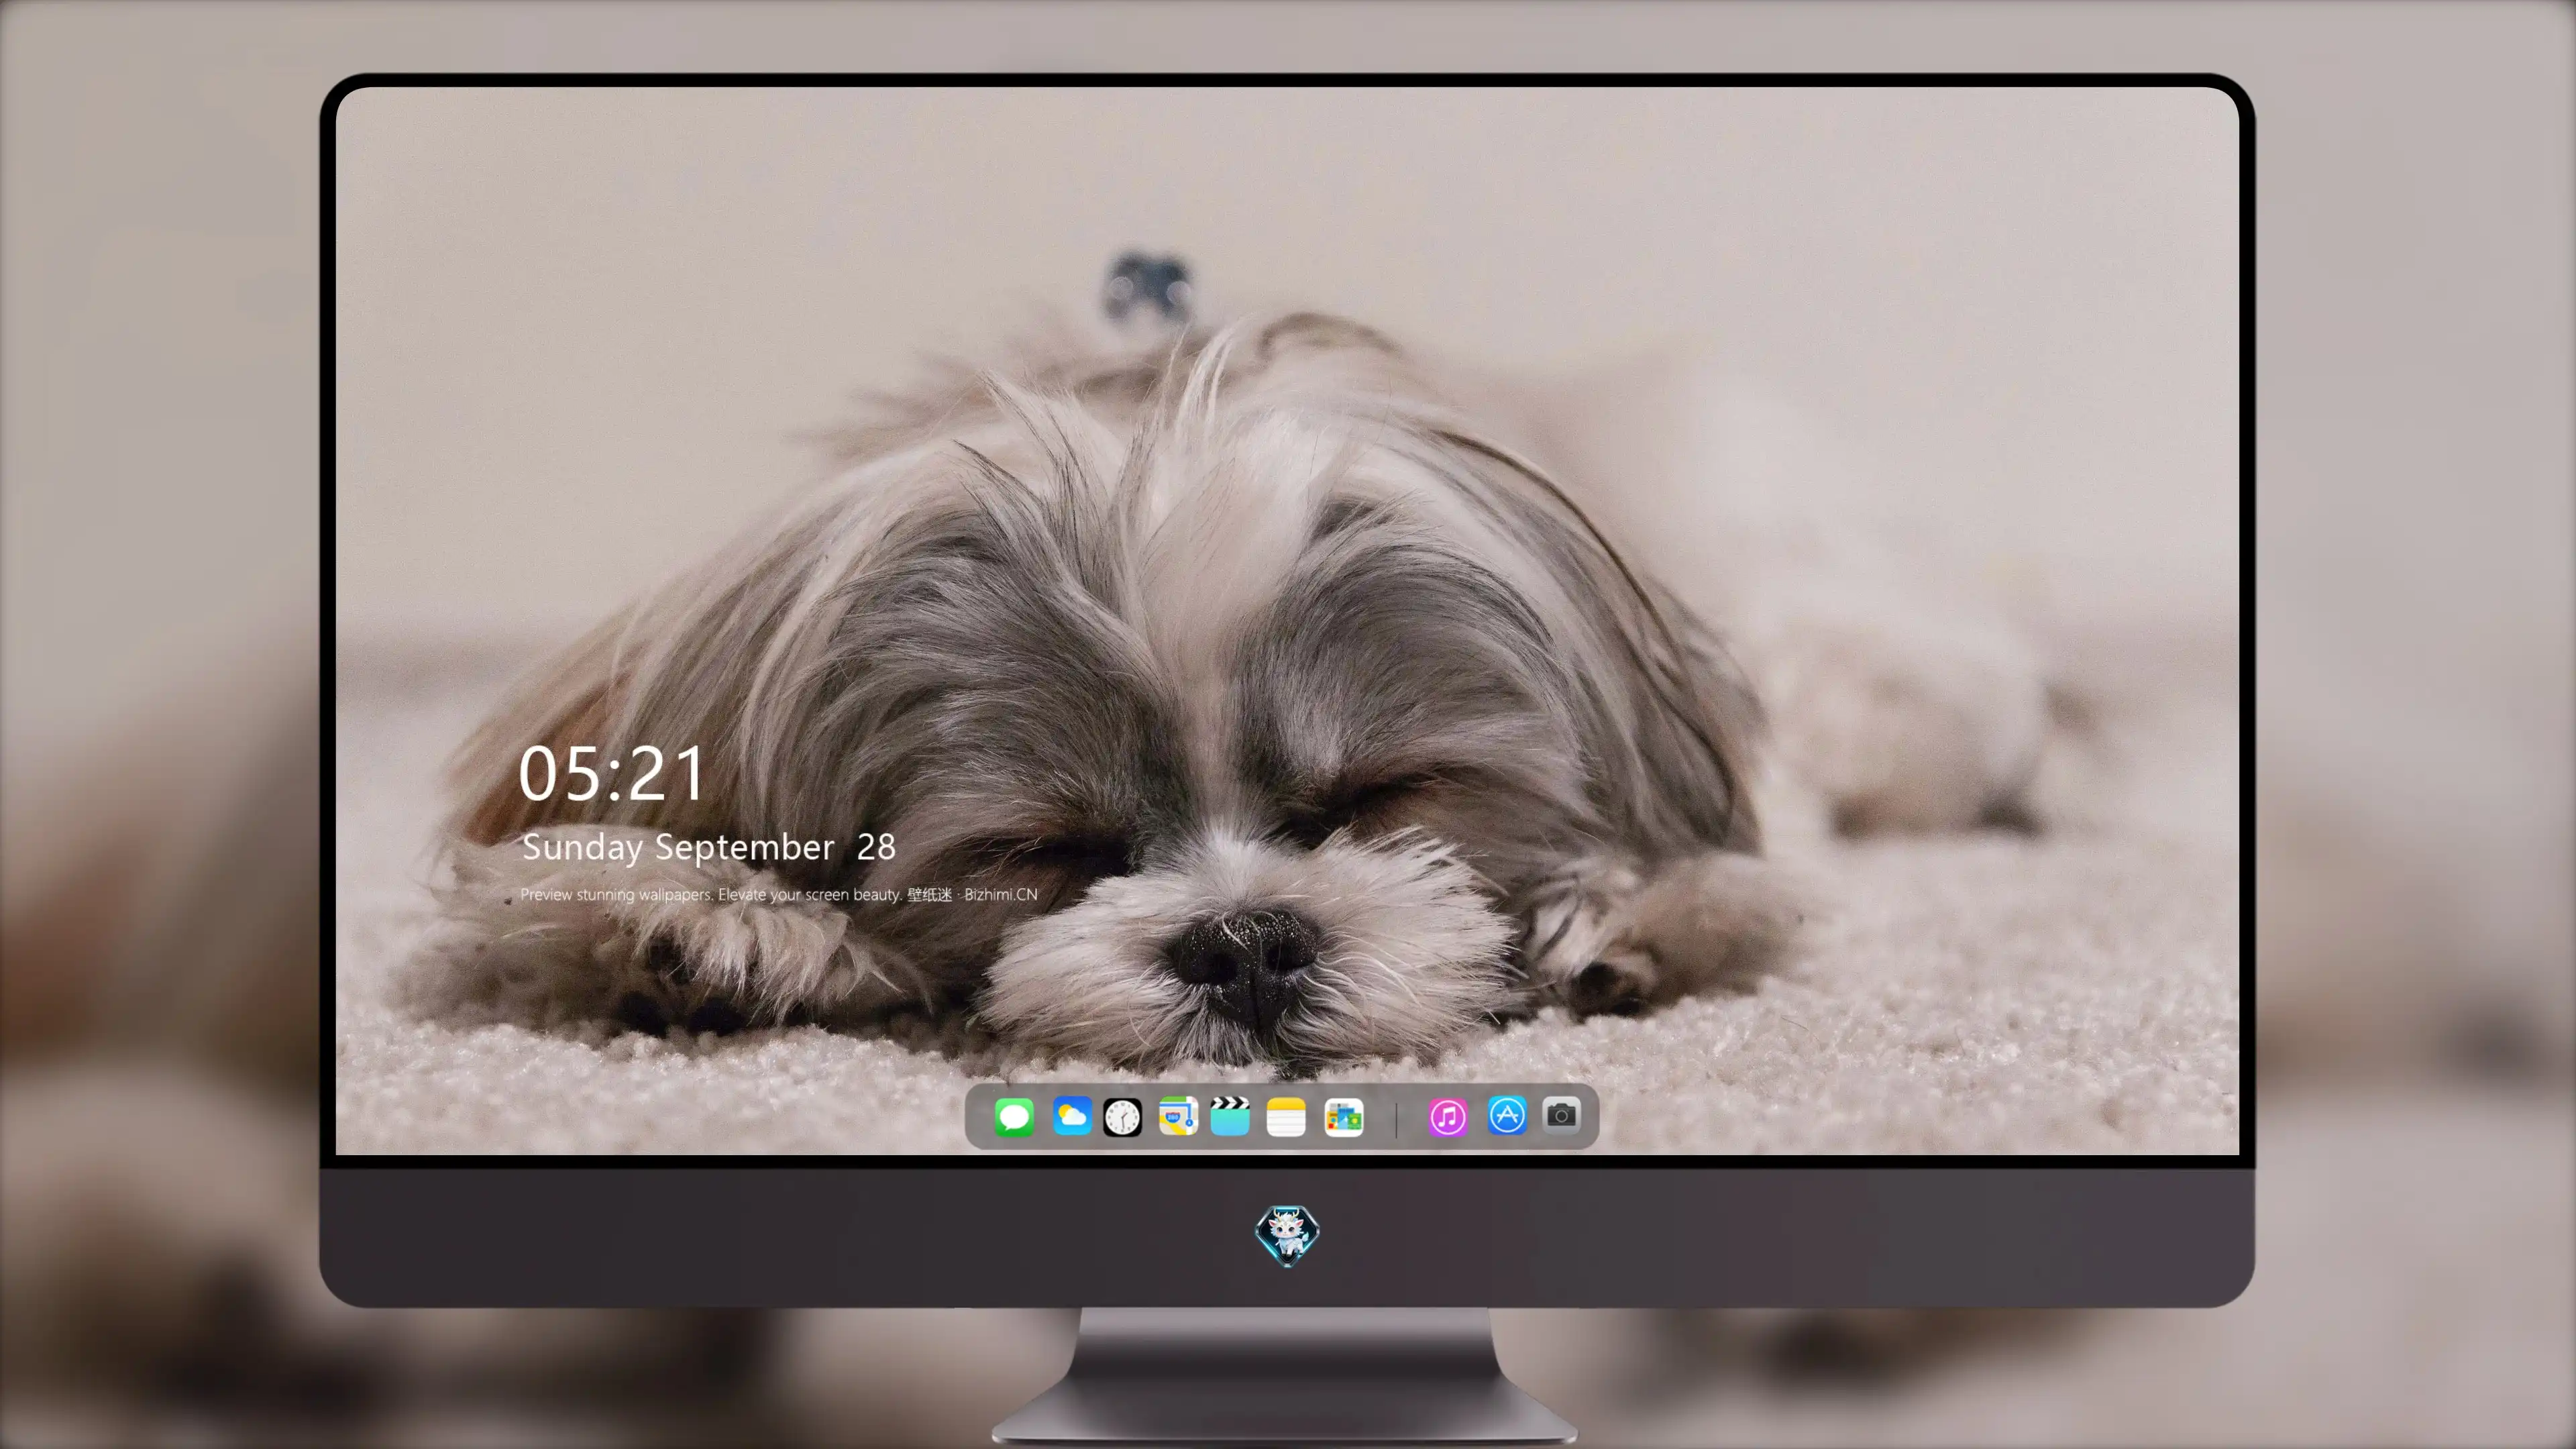
Task: Open the photo collage app icon
Action: pos(1344,1117)
